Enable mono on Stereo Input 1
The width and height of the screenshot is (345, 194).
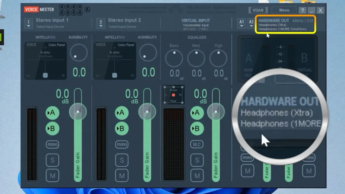52,144
